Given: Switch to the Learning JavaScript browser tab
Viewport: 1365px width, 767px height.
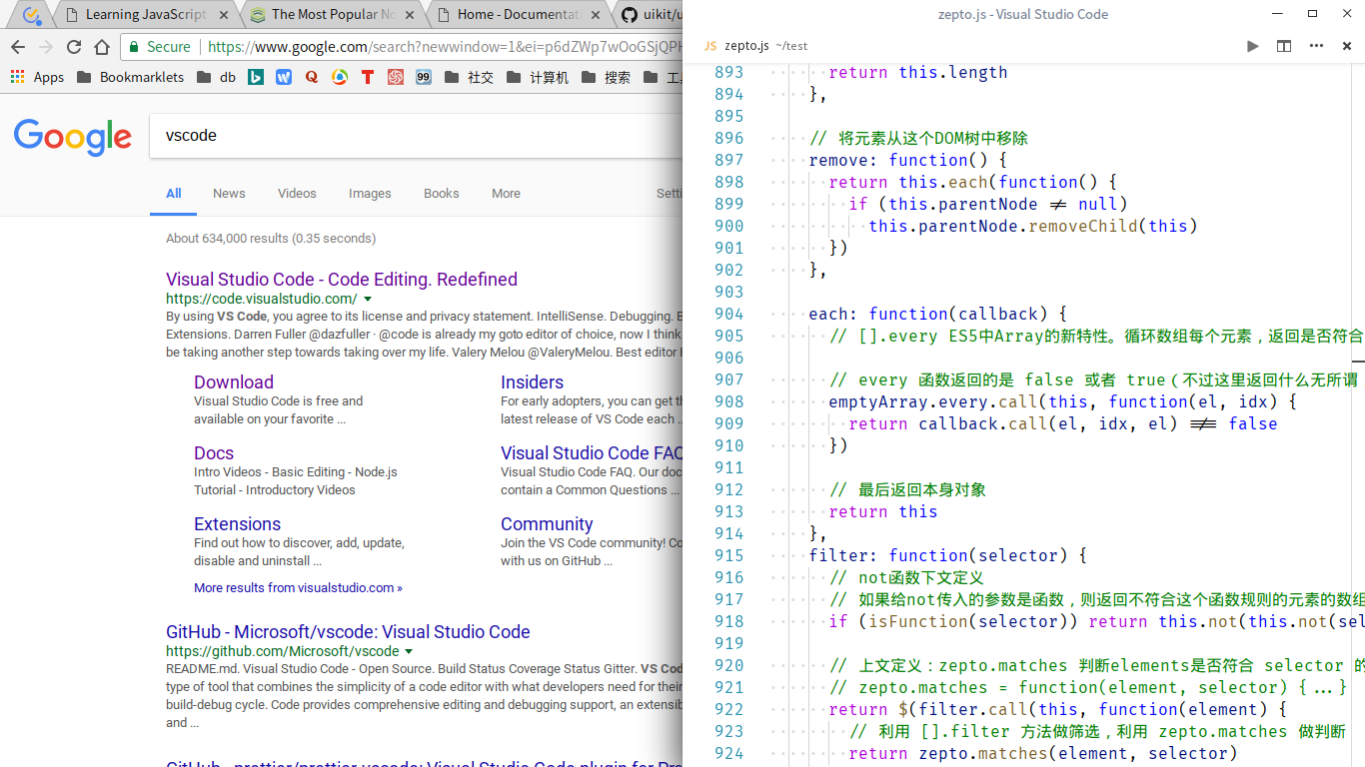Looking at the screenshot, I should point(146,15).
